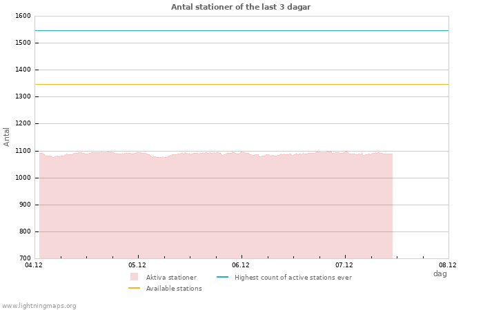Image resolution: width=483 pixels, height=310 pixels.
Task: Click the 1300 value on the y-axis
Action: [x=22, y=97]
